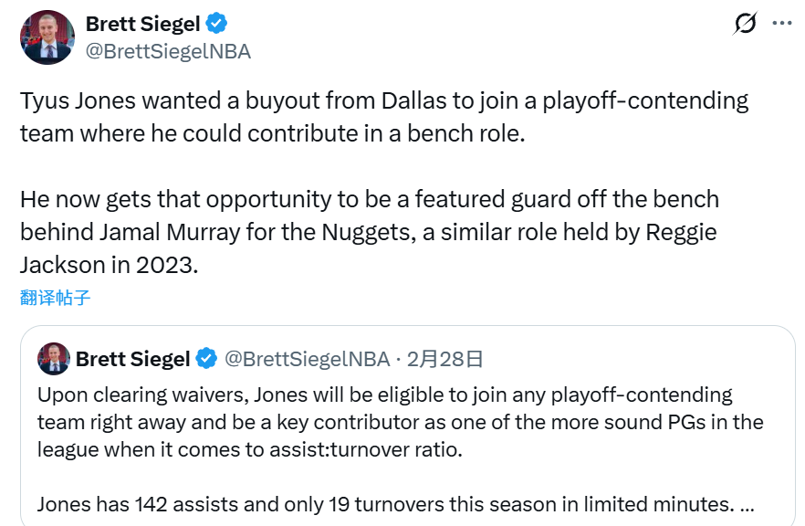The width and height of the screenshot is (805, 526).
Task: Open the bold Brett Siegel name at top
Action: tap(141, 25)
